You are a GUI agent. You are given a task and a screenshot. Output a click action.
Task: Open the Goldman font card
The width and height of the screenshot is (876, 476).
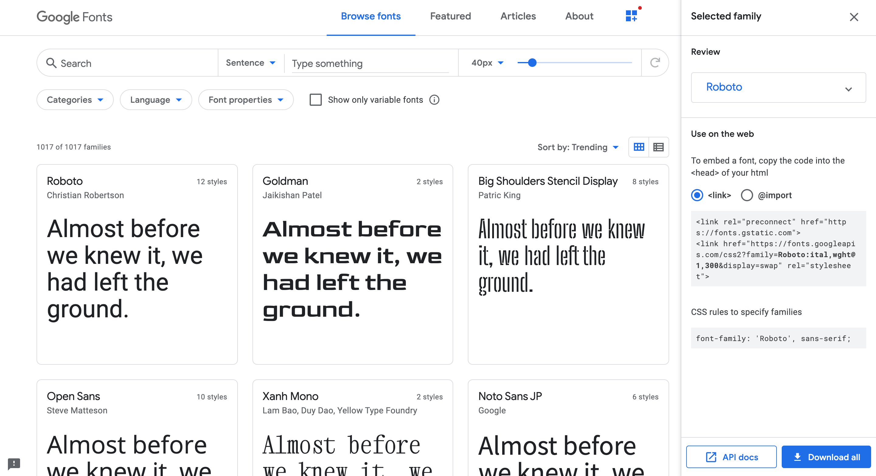pyautogui.click(x=353, y=264)
